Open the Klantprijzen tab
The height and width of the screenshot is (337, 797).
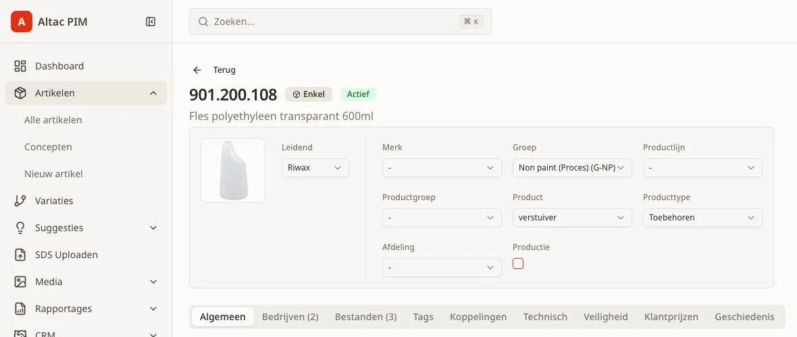tap(671, 317)
